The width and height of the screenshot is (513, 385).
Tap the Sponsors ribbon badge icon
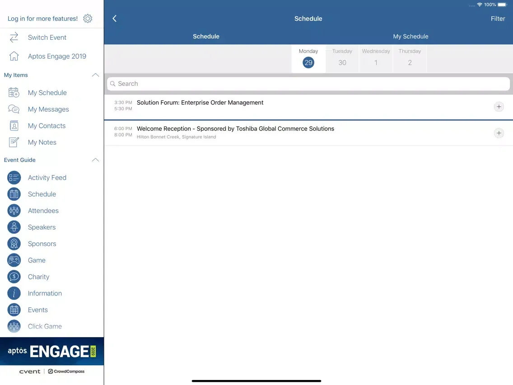[14, 244]
